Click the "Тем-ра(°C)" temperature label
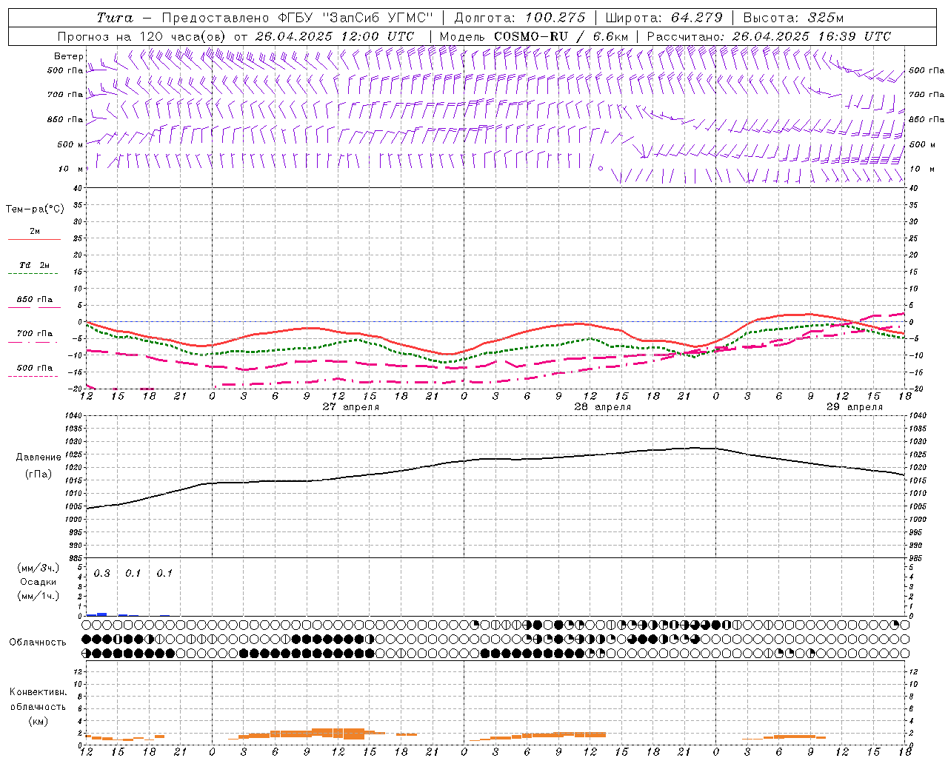This screenshot has height=758, width=948. point(35,209)
